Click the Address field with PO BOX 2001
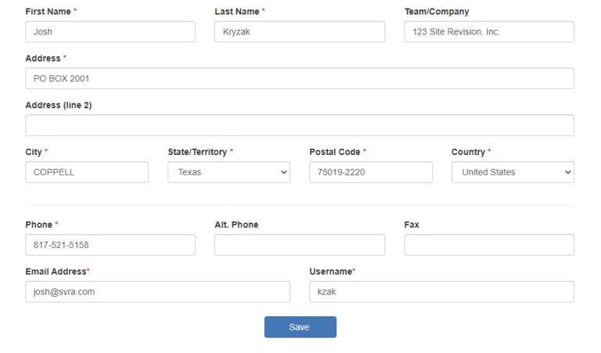The height and width of the screenshot is (353, 601). (300, 78)
